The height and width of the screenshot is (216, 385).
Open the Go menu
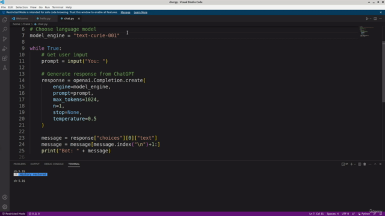[x=40, y=7]
